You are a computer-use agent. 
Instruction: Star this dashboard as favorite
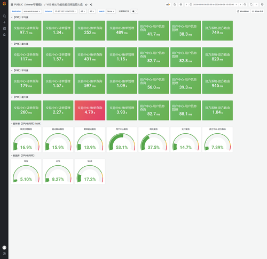pos(86,5)
